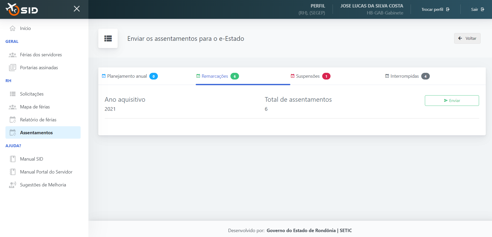
Task: Click the red 1 badge on Suspensões
Action: [326, 76]
